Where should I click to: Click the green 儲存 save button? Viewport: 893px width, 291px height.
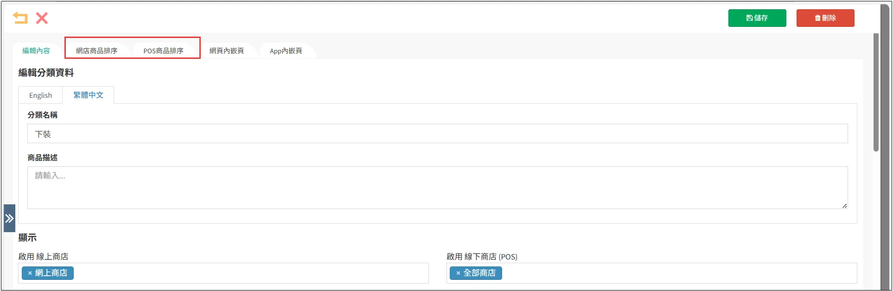[757, 18]
